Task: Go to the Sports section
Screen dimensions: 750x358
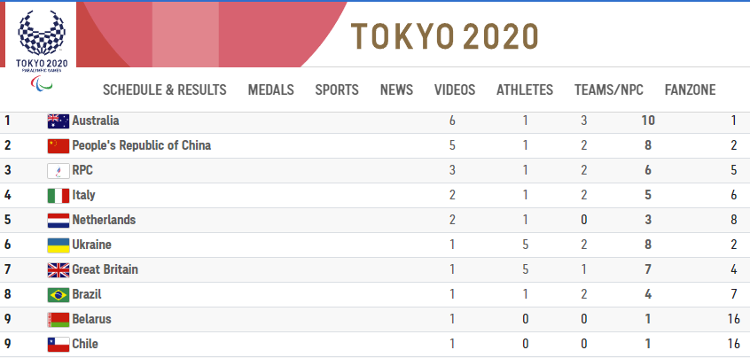Action: (x=337, y=89)
